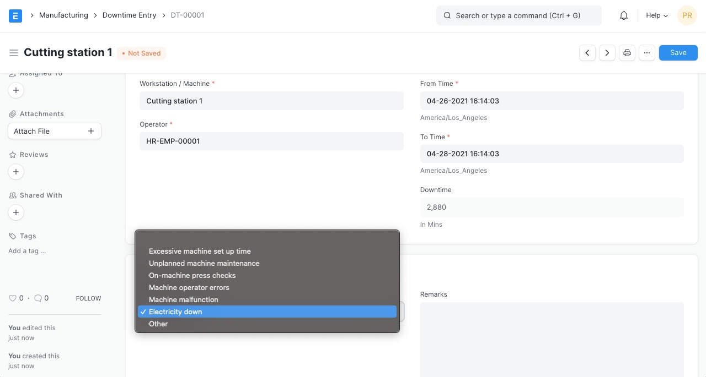Choose 'Other' as the stop reason
The width and height of the screenshot is (706, 377).
pyautogui.click(x=158, y=324)
